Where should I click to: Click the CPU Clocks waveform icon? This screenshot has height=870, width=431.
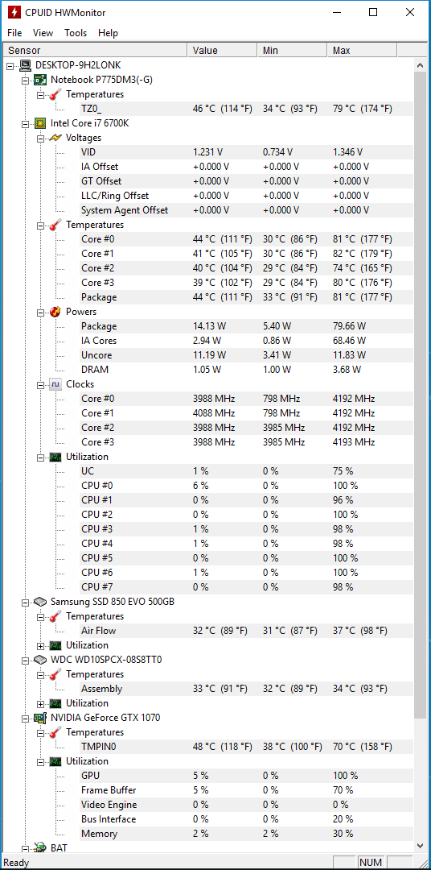point(55,384)
